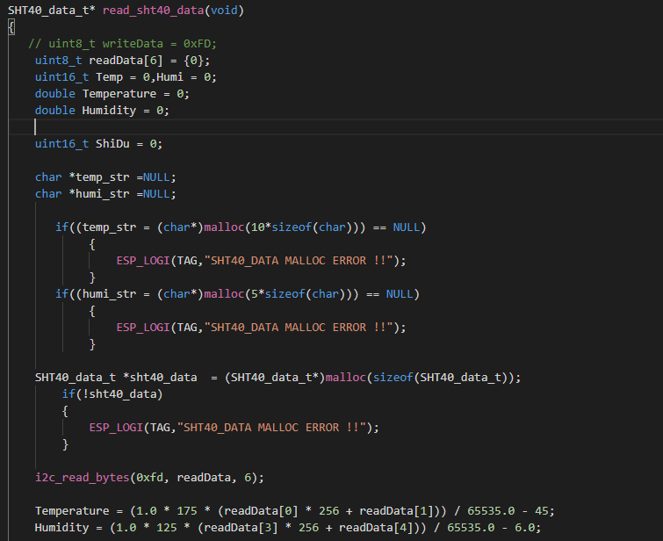The image size is (663, 541).
Task: Click the char *humi_str =NULL declaration
Action: [105, 194]
